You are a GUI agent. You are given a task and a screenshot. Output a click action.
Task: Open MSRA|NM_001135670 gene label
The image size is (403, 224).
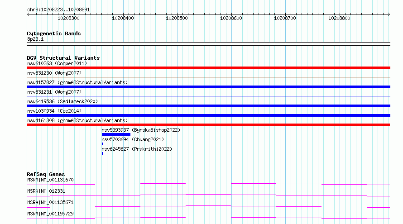coord(50,180)
